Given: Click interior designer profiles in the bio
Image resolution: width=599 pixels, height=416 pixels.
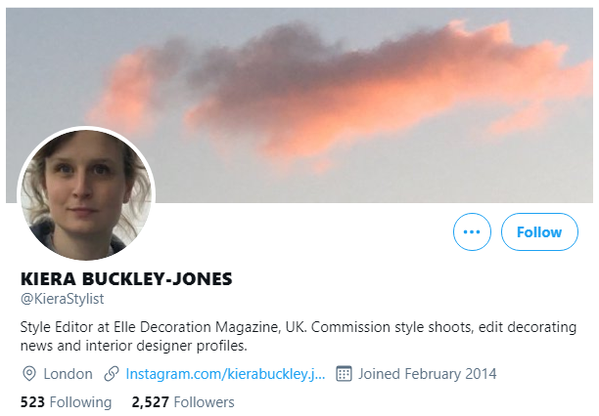Looking at the screenshot, I should (x=166, y=346).
